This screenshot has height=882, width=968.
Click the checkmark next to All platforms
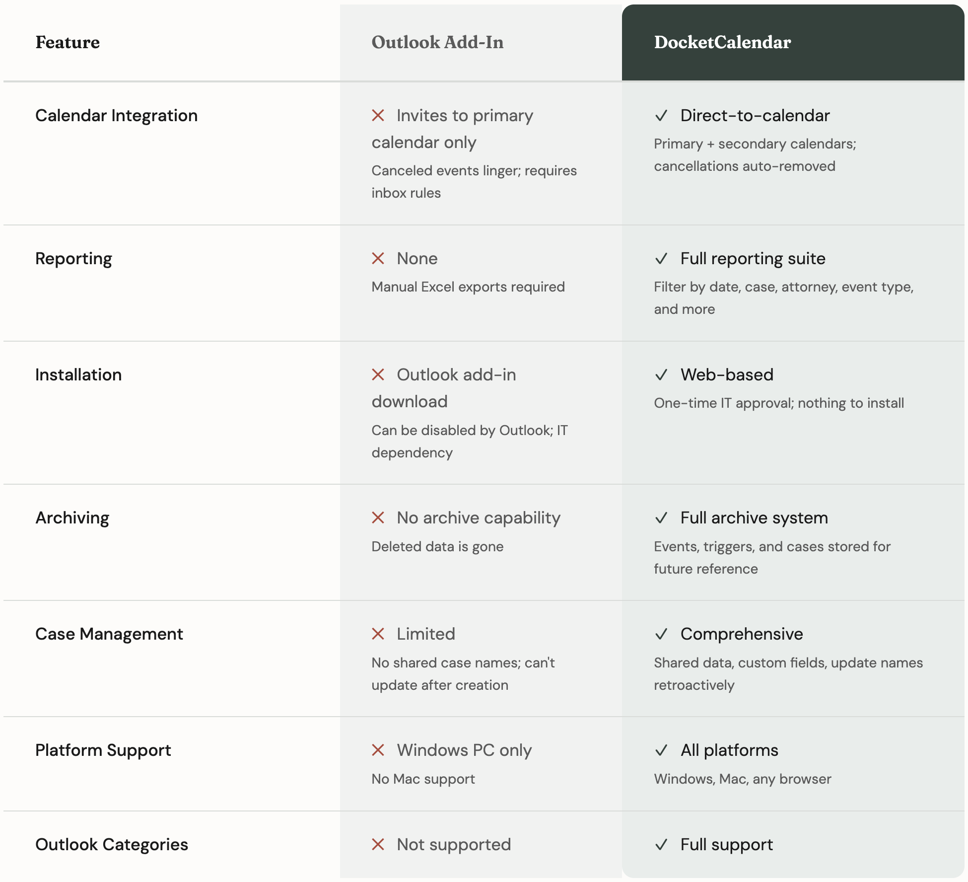(661, 750)
